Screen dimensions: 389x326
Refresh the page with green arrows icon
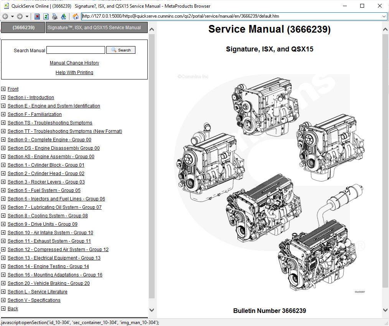[x=46, y=17]
